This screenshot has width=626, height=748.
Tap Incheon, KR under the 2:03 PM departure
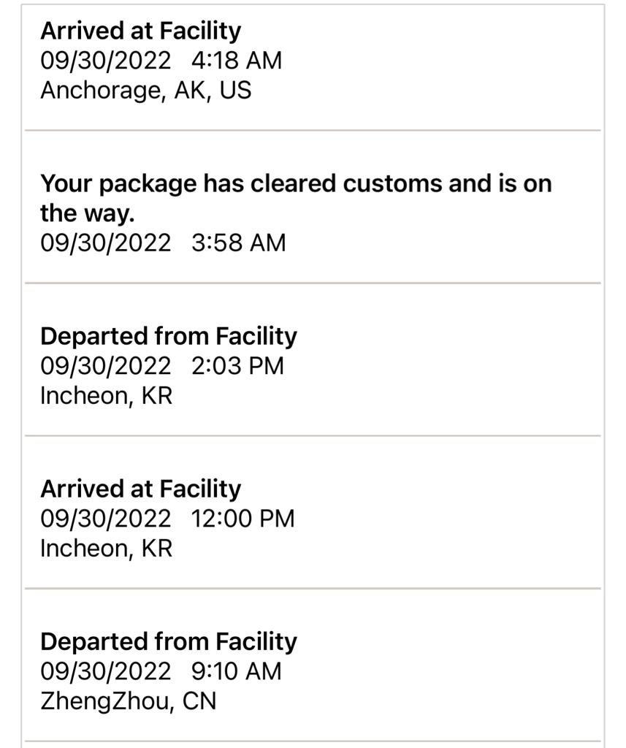tap(106, 395)
